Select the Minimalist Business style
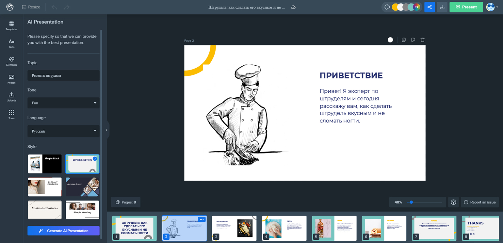 tap(45, 210)
